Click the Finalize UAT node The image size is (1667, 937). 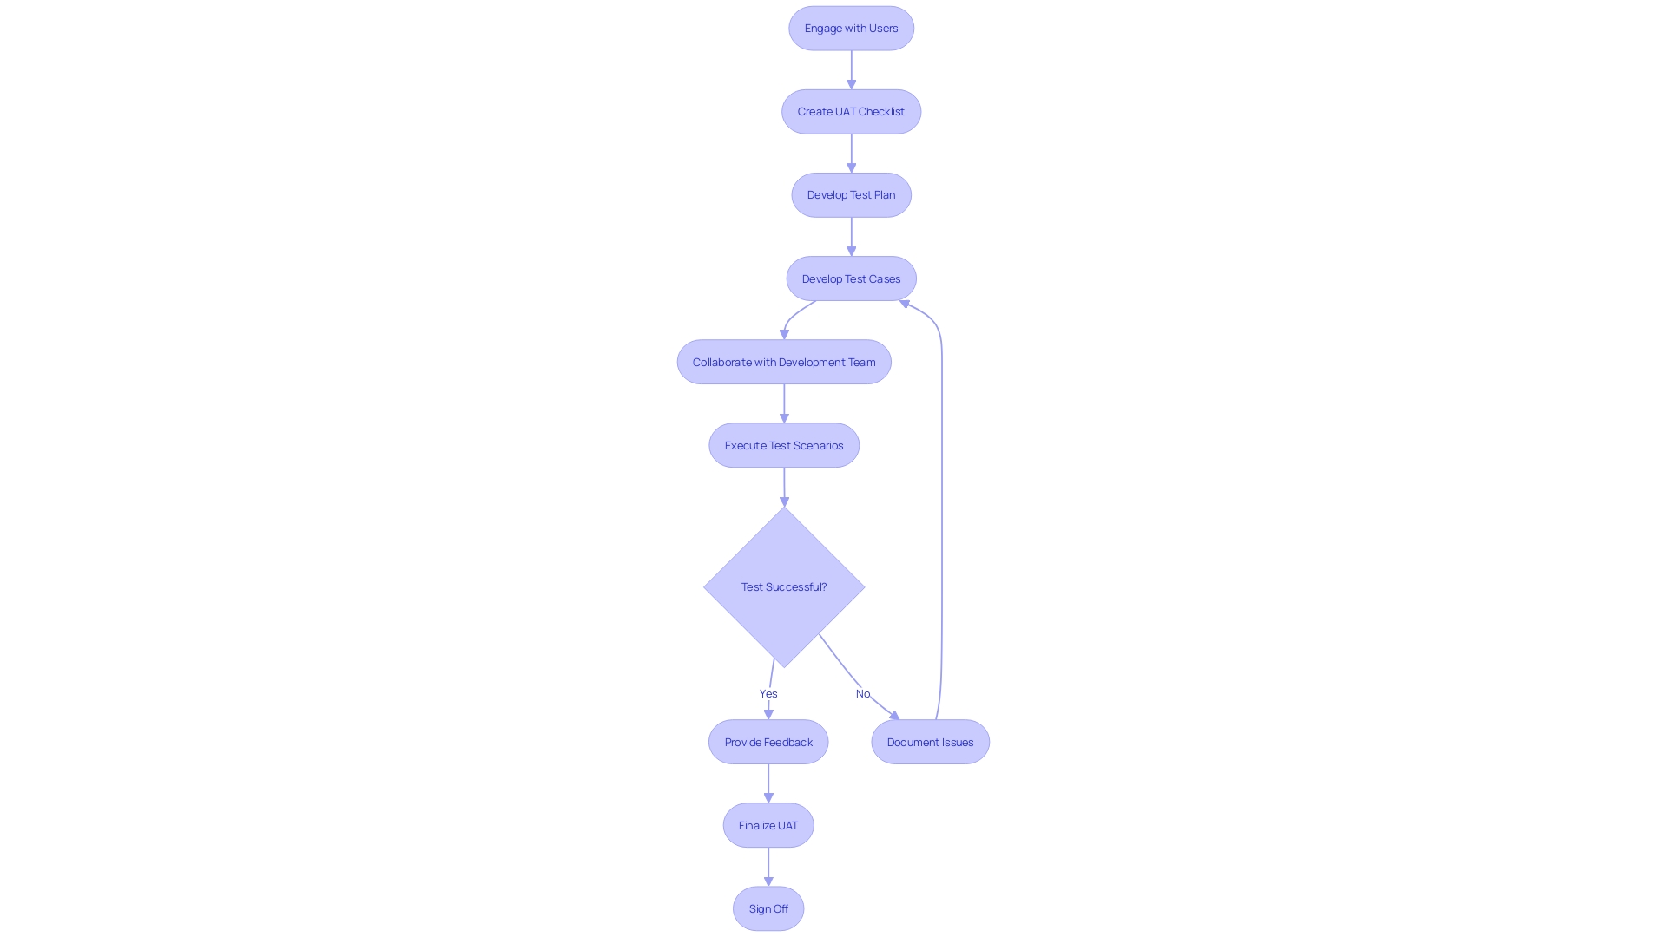click(x=768, y=825)
